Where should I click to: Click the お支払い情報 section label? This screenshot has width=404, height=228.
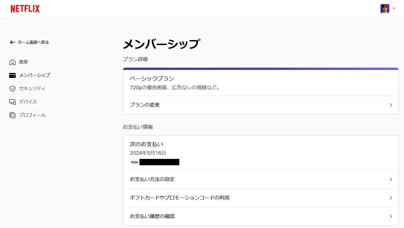coord(138,127)
